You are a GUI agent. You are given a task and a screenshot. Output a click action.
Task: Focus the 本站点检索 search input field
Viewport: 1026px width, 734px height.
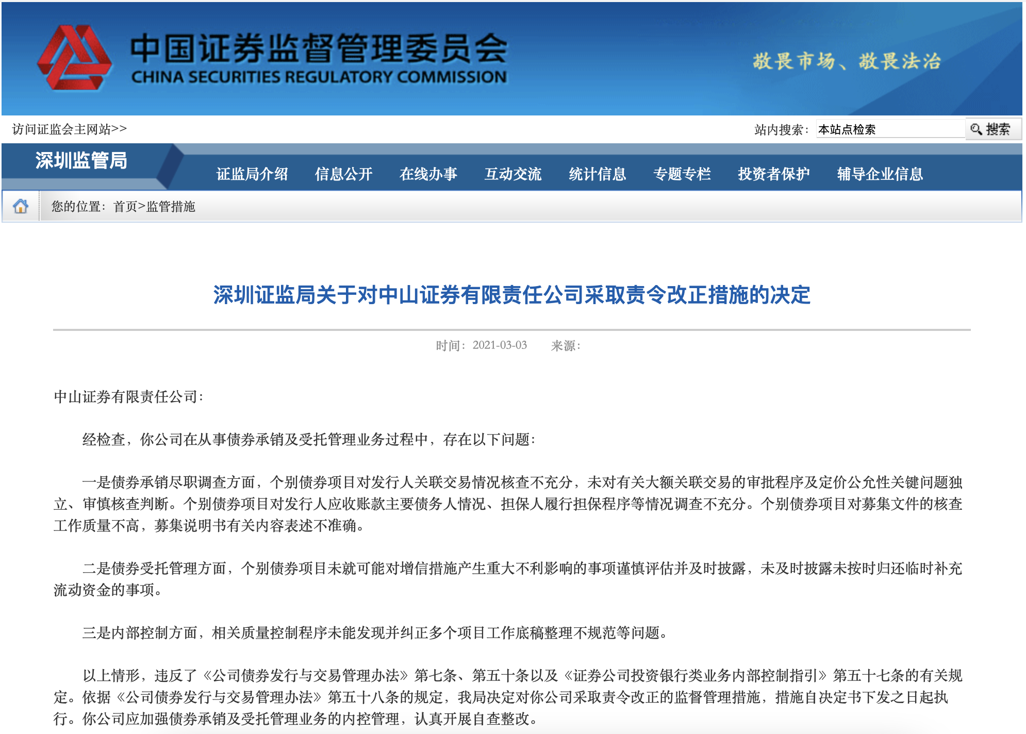click(890, 129)
